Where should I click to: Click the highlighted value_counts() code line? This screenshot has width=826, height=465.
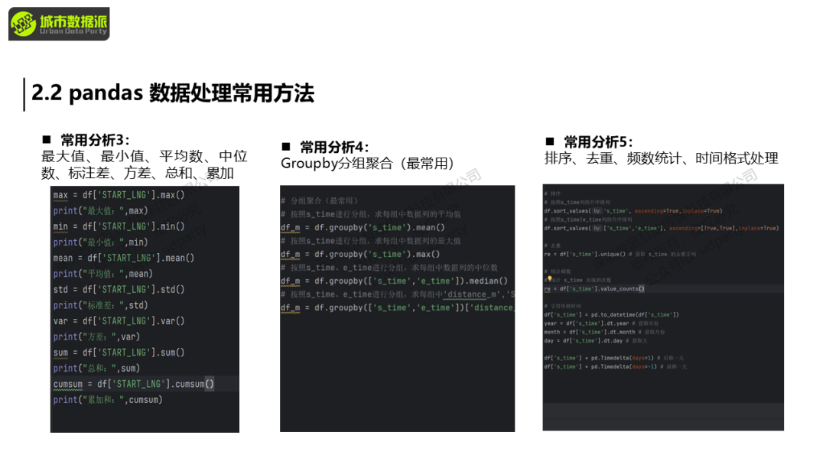(594, 289)
